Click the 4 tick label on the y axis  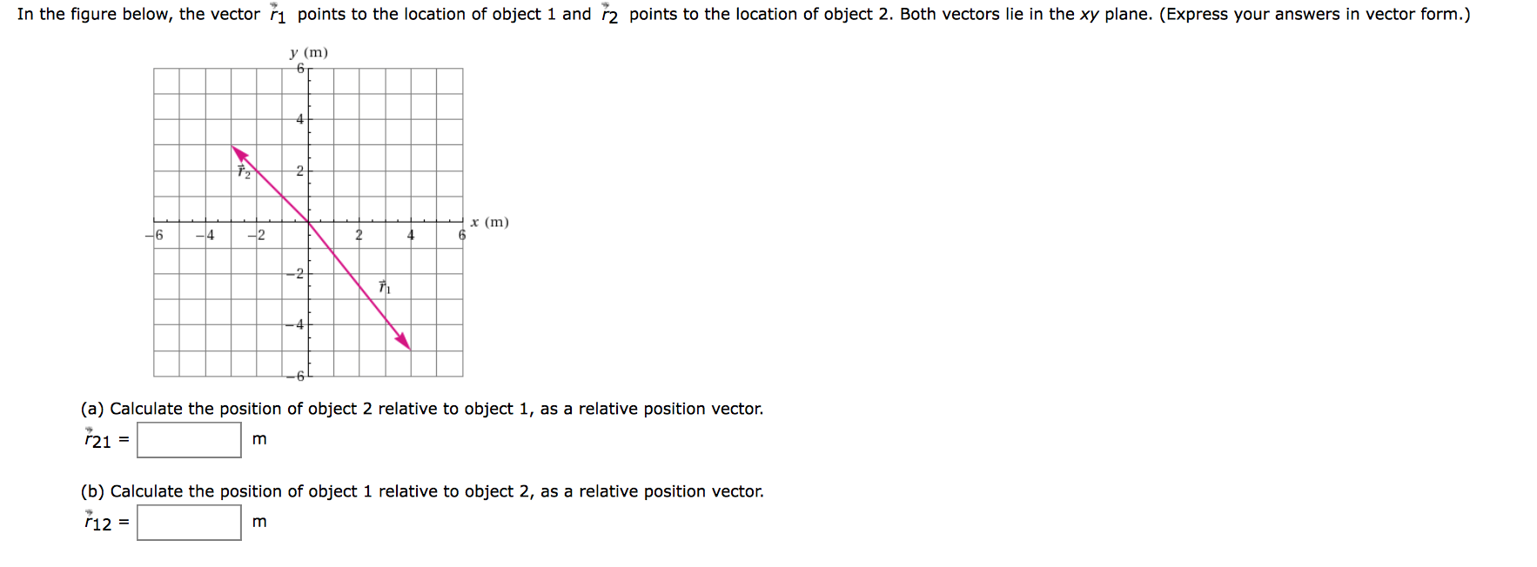[x=299, y=117]
